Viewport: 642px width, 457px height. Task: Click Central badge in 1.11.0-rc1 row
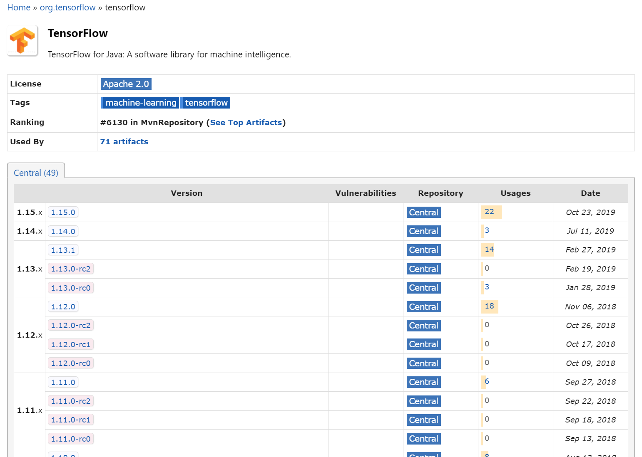pyautogui.click(x=423, y=420)
